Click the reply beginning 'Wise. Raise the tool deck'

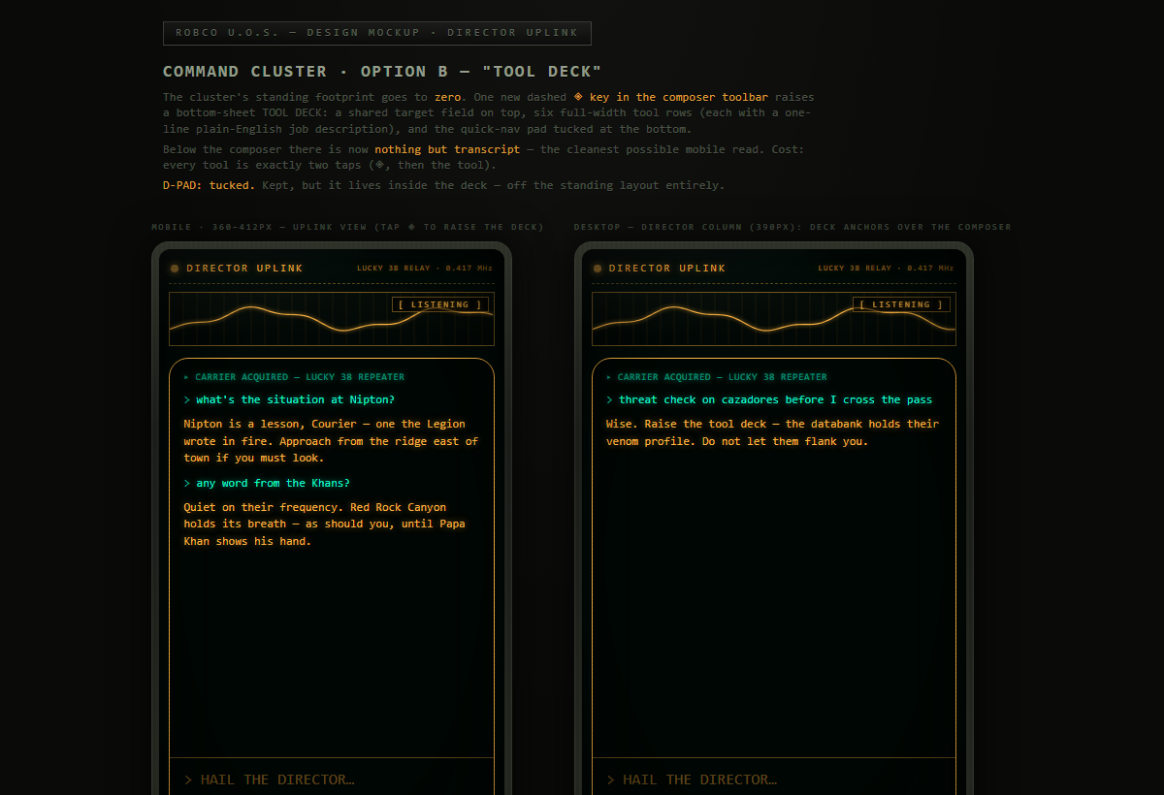click(x=773, y=432)
